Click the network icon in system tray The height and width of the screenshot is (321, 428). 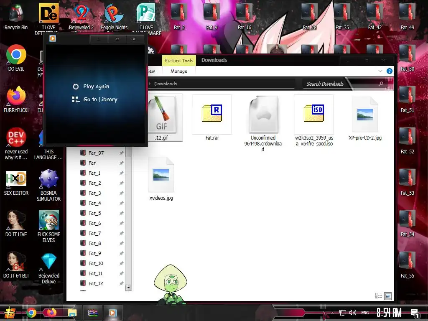click(x=342, y=313)
